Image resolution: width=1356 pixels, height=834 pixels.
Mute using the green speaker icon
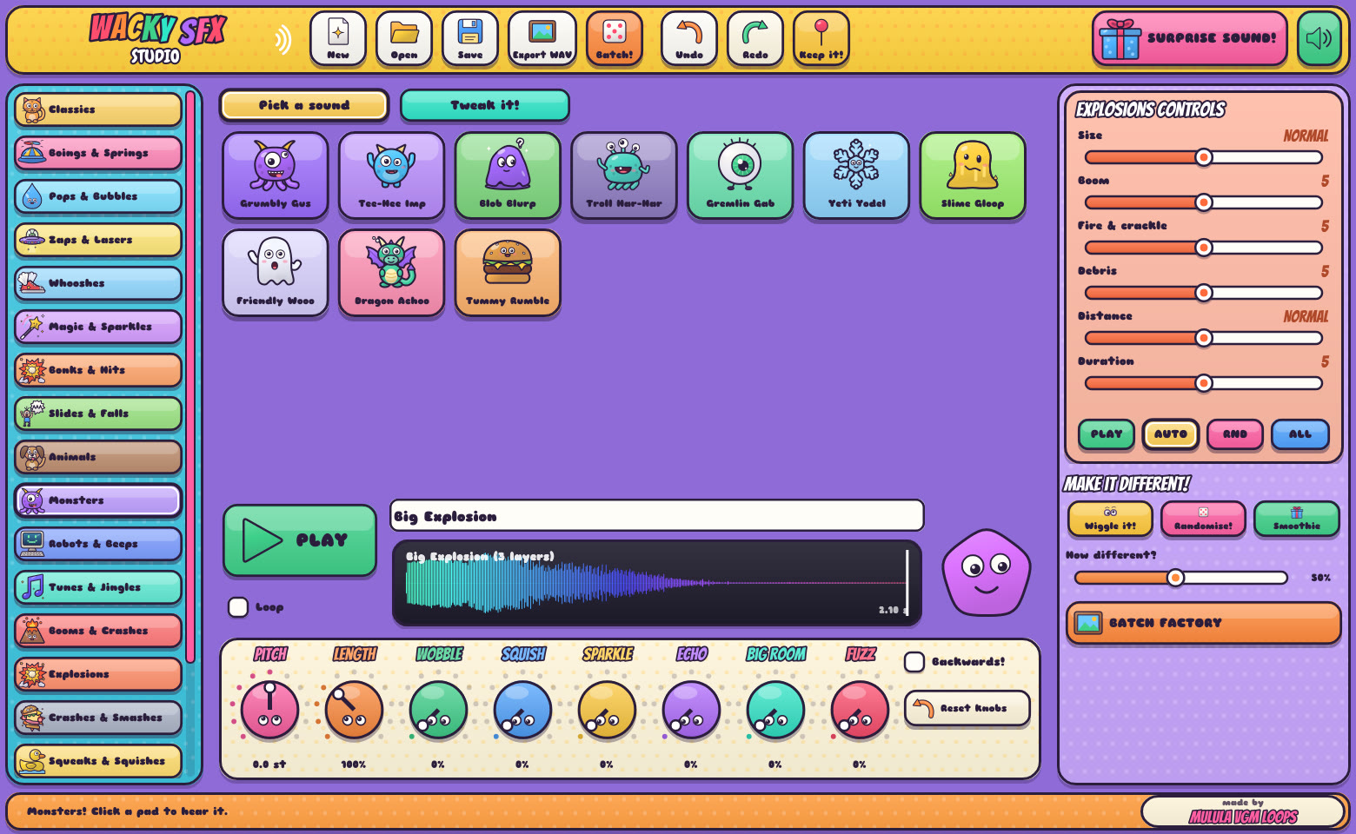pyautogui.click(x=1319, y=39)
